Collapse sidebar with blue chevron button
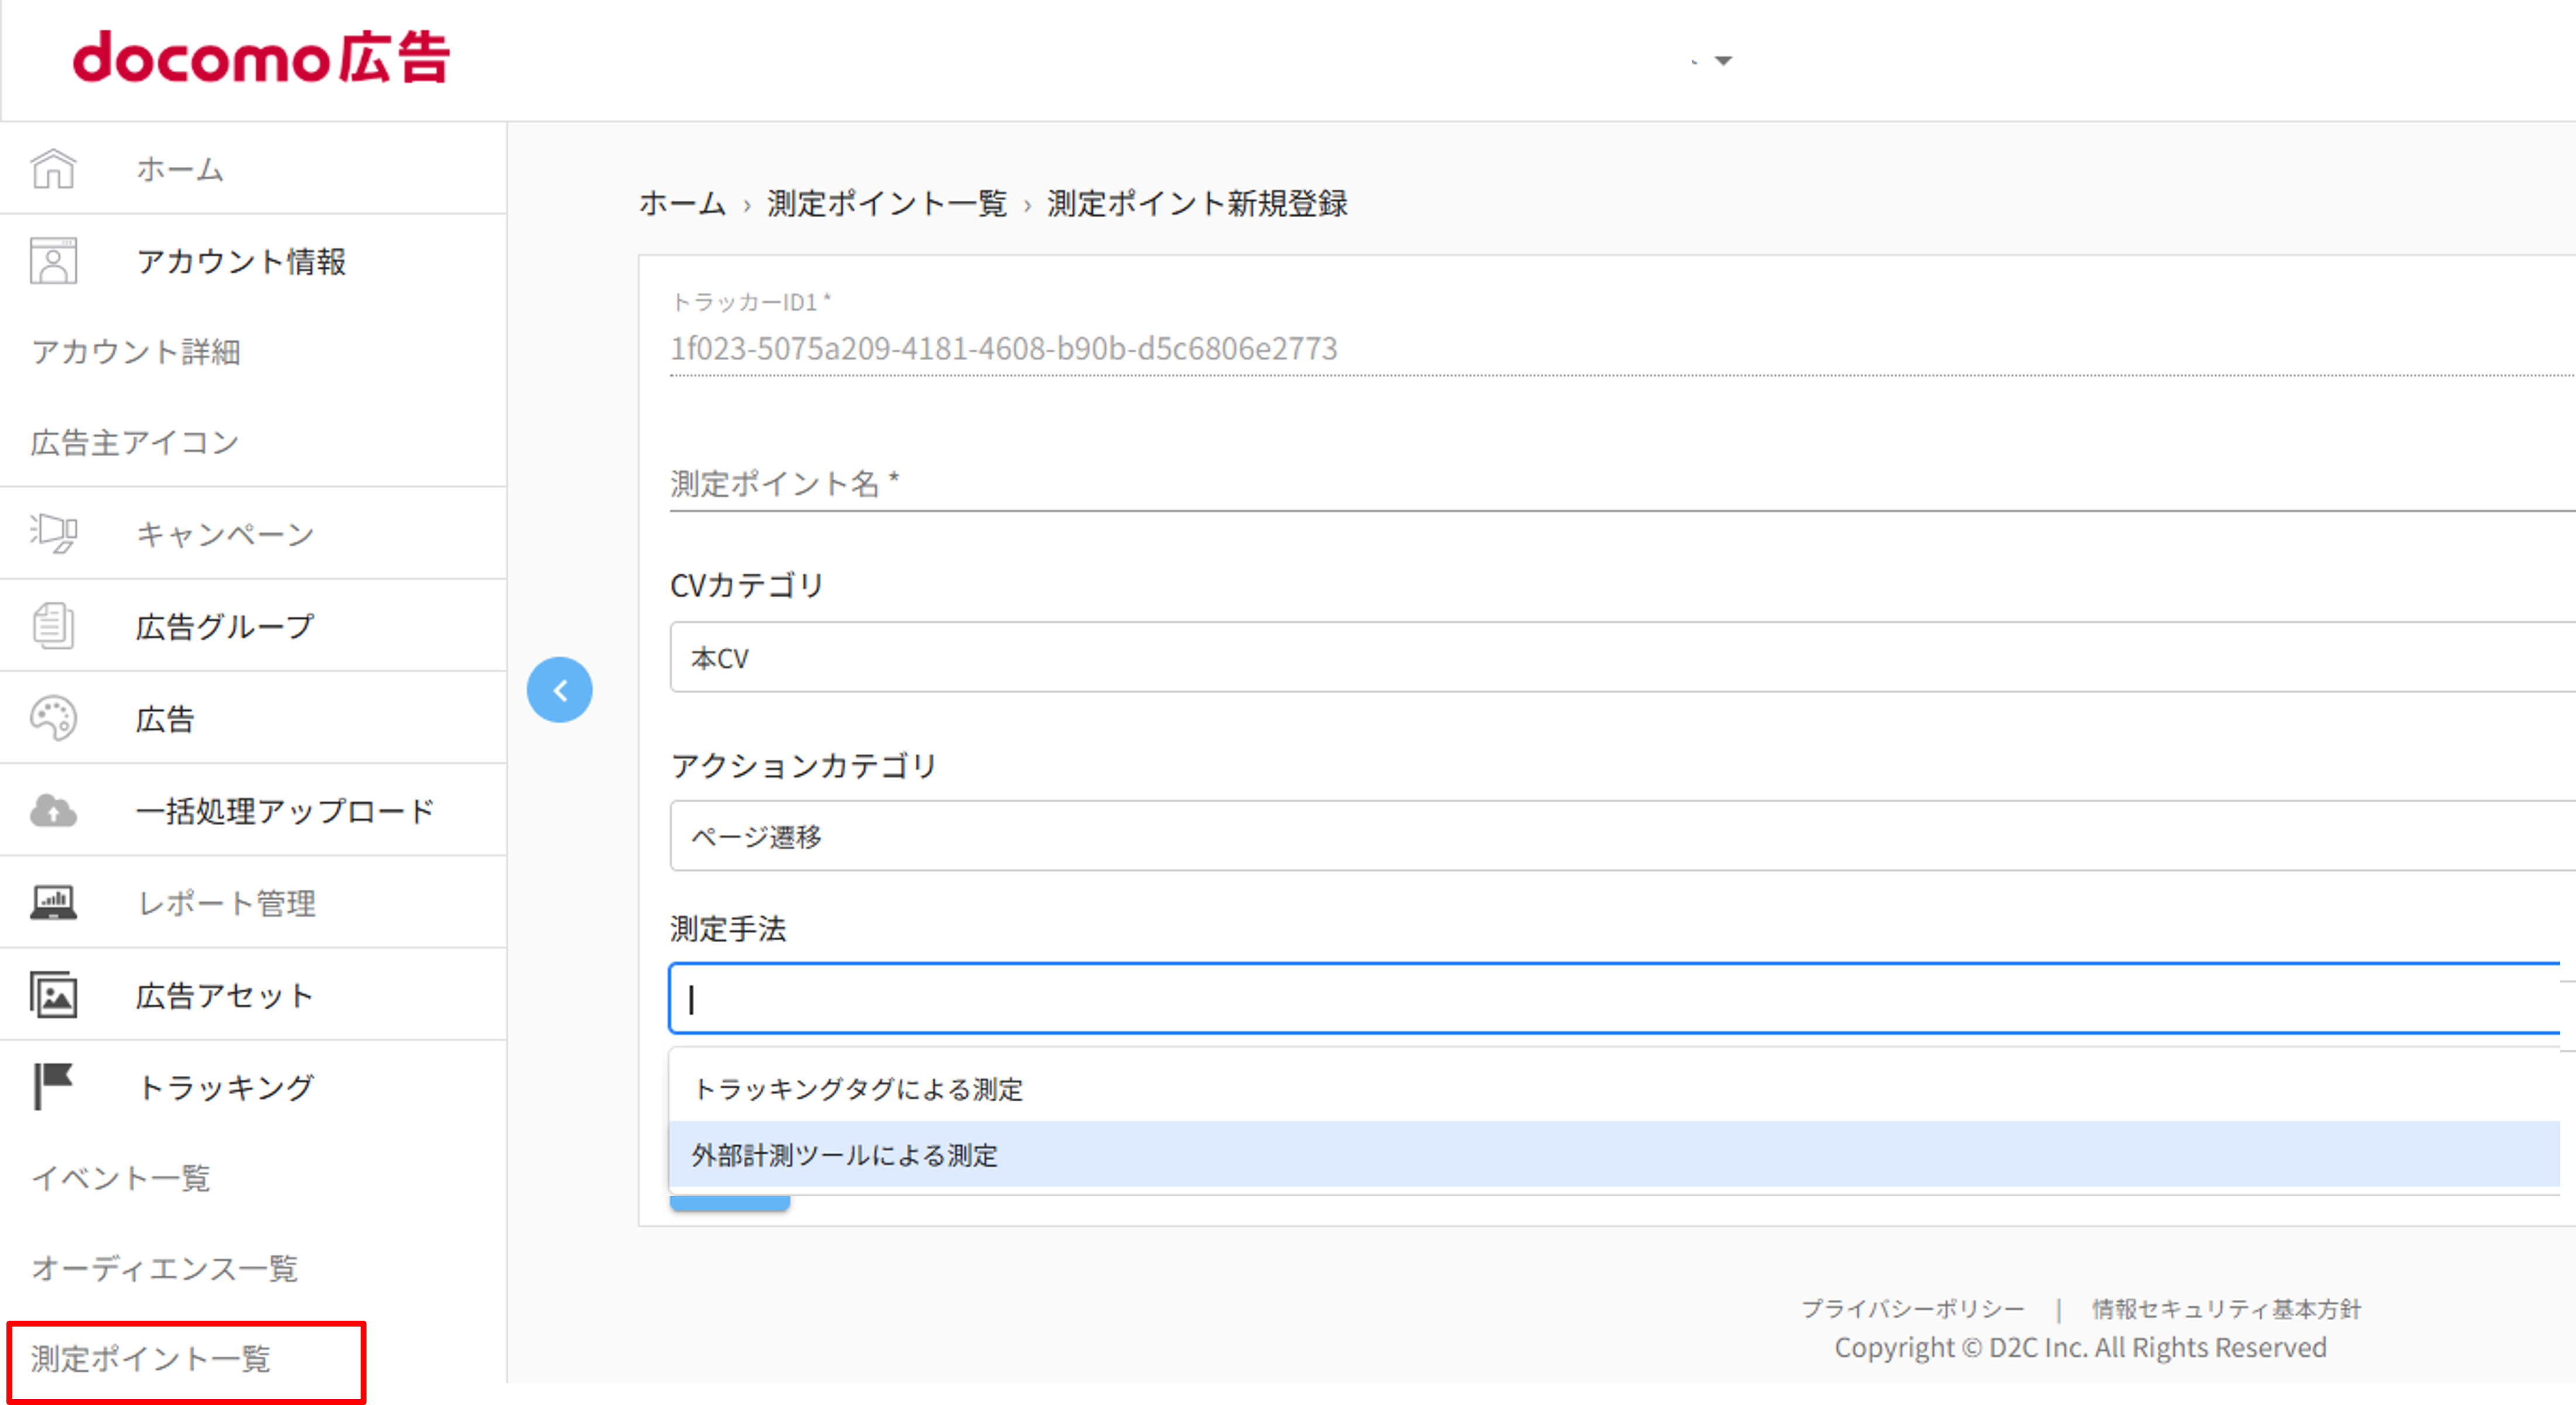 pyautogui.click(x=560, y=690)
